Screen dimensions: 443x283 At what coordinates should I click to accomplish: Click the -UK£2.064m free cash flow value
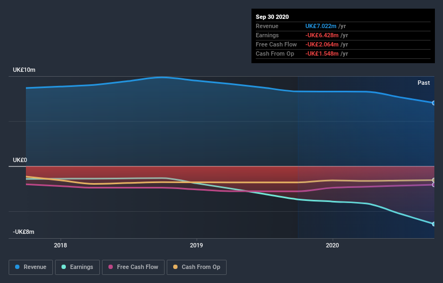(x=322, y=44)
